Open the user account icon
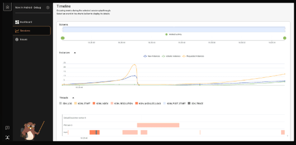The width and height of the screenshot is (296, 145). pyautogui.click(x=7, y=137)
